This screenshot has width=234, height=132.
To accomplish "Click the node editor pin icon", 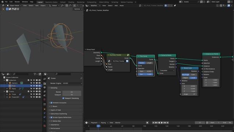I will tap(175, 5).
